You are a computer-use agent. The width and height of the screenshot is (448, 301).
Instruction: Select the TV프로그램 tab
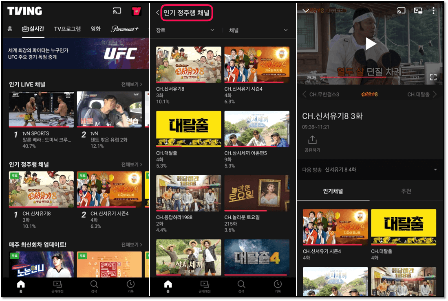(x=67, y=28)
